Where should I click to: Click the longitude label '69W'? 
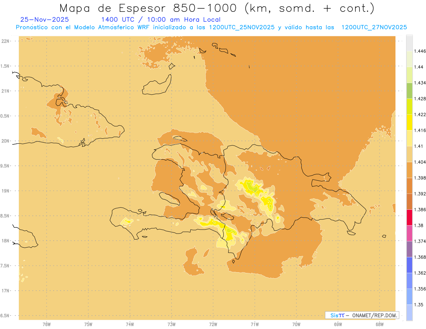[x=338, y=324]
